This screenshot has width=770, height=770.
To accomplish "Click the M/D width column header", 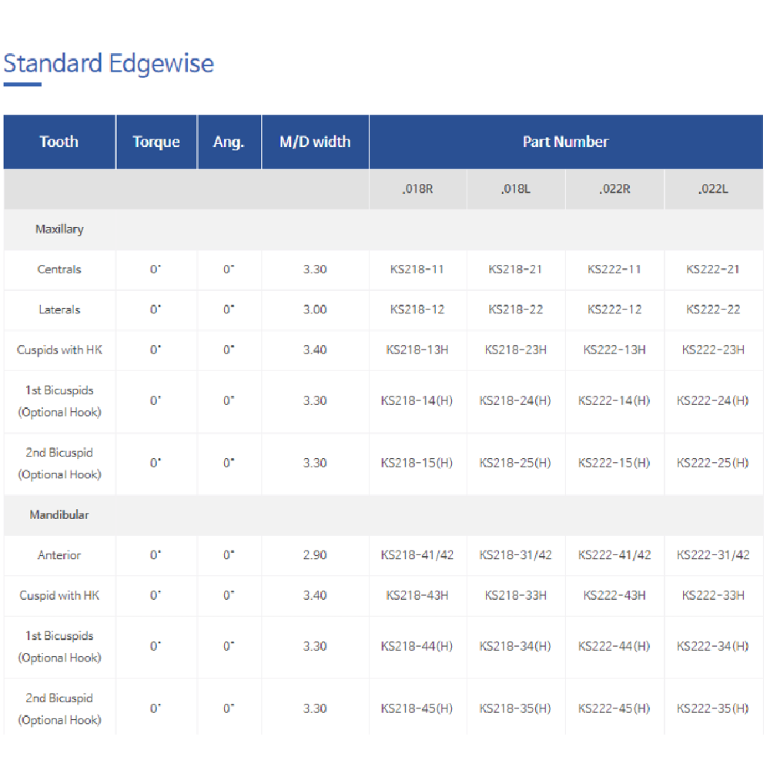I will click(315, 142).
